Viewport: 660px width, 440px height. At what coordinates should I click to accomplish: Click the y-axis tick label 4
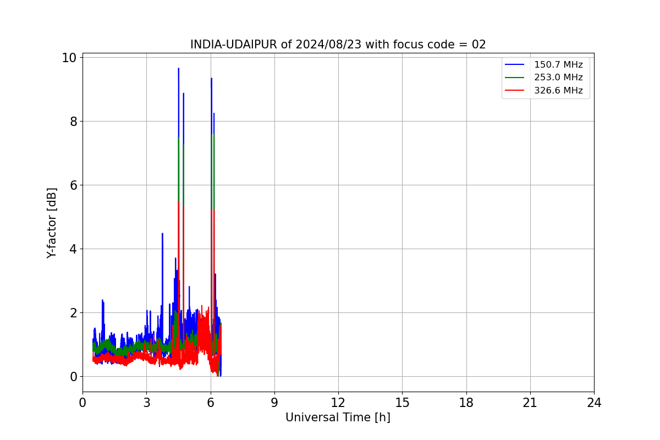point(74,249)
